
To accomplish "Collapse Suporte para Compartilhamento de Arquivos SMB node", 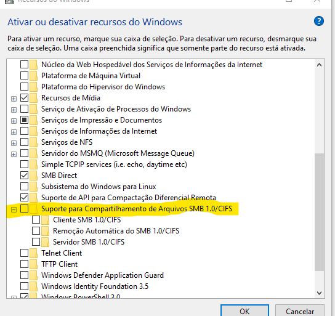I will click(x=14, y=209).
